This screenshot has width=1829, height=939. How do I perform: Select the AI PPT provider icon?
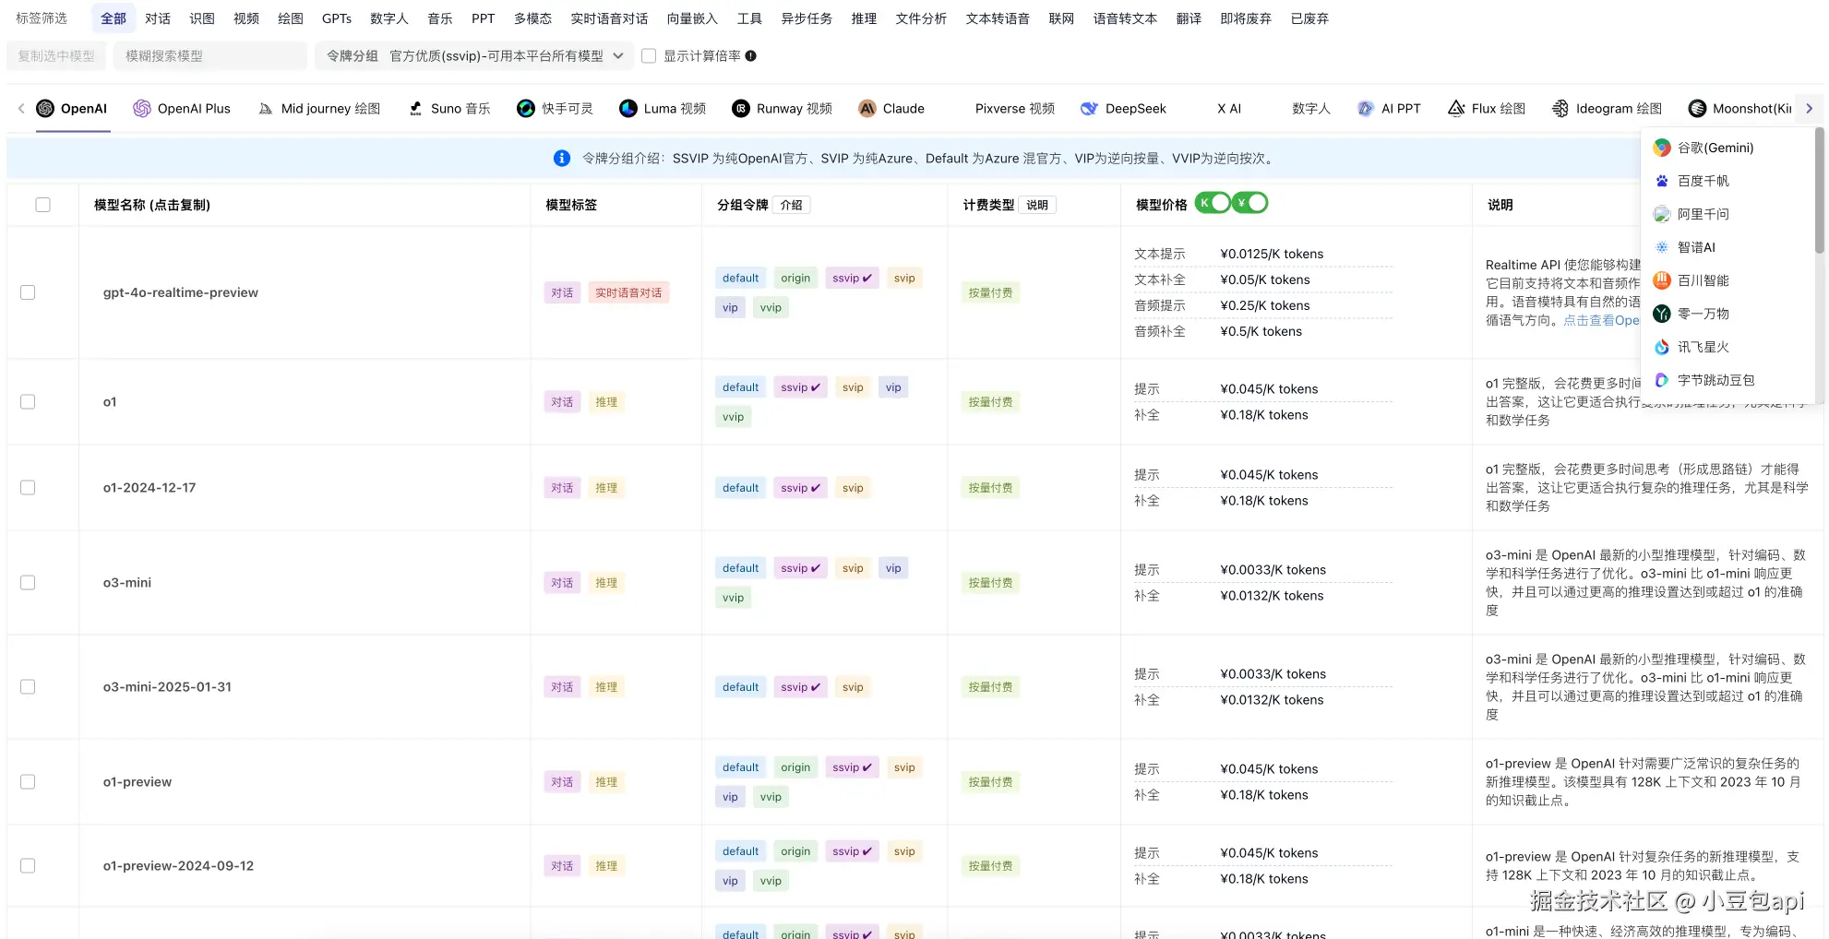point(1366,109)
